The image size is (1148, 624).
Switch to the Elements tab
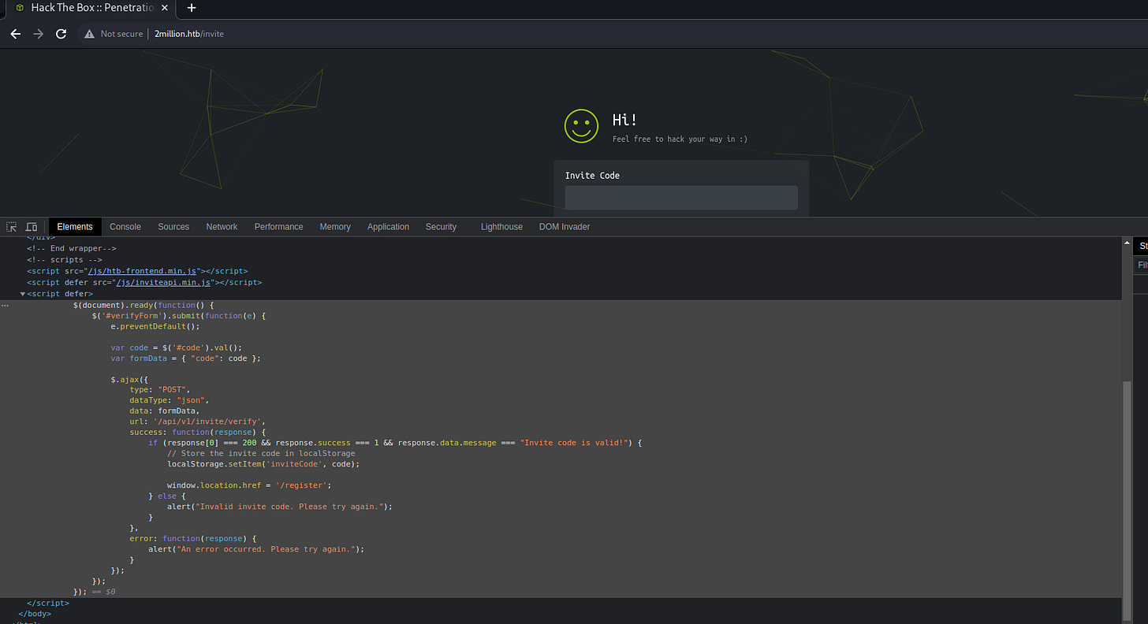tap(75, 227)
